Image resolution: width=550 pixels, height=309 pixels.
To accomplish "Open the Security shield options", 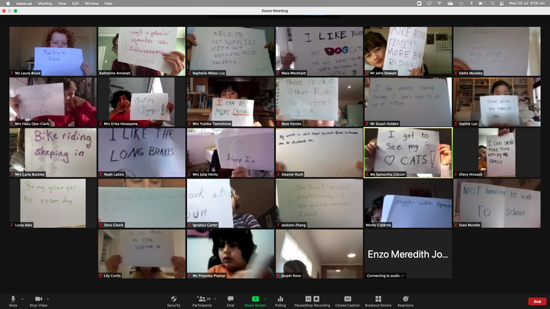I will pos(174,299).
